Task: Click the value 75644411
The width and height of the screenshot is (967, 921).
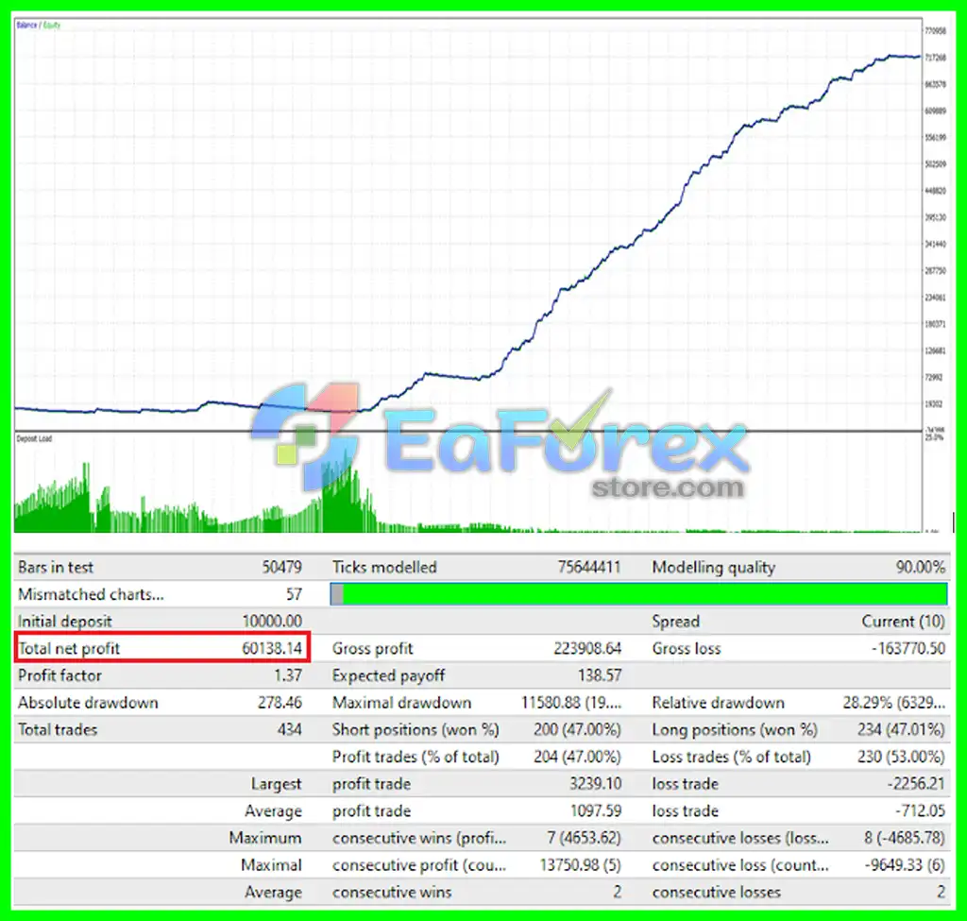Action: click(589, 568)
